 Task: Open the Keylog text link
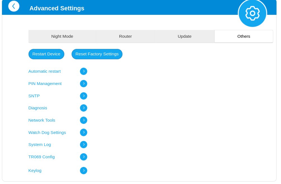(35, 171)
